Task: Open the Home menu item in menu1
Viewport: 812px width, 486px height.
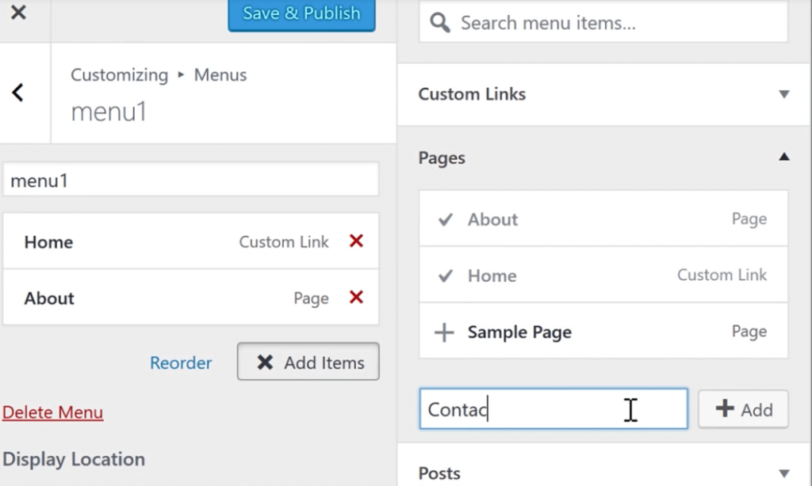Action: (190, 241)
